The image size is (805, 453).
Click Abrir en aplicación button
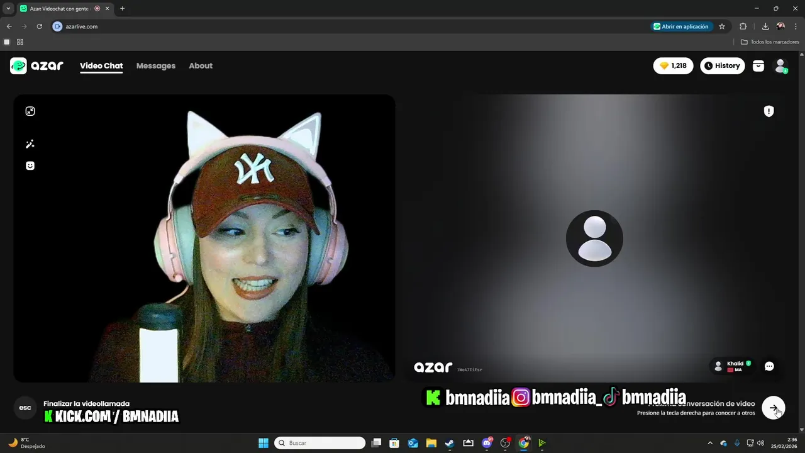(x=681, y=26)
